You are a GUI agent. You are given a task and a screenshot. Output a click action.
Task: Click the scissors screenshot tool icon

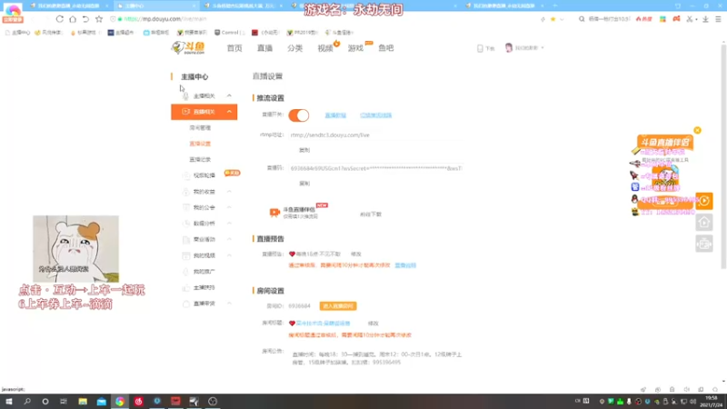tap(690, 19)
